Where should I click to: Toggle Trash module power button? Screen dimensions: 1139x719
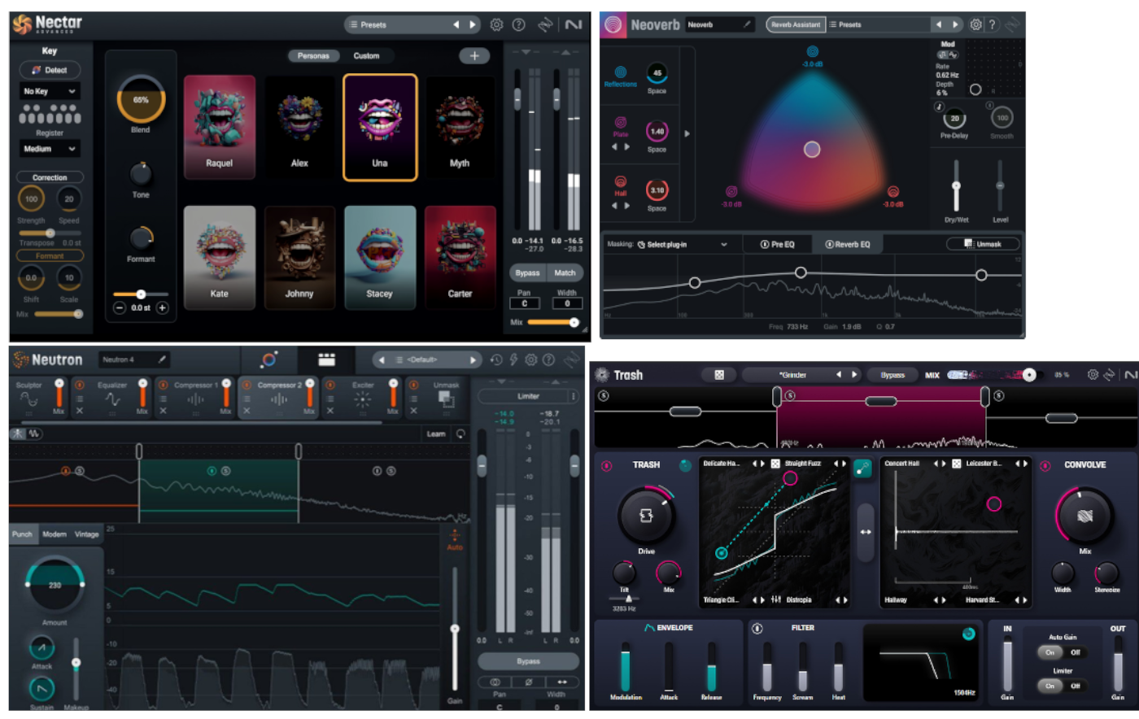[x=606, y=465]
